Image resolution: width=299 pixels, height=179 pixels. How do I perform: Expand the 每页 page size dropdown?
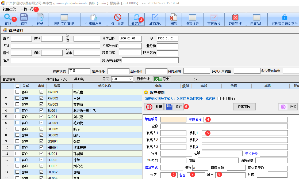[x=131, y=79]
